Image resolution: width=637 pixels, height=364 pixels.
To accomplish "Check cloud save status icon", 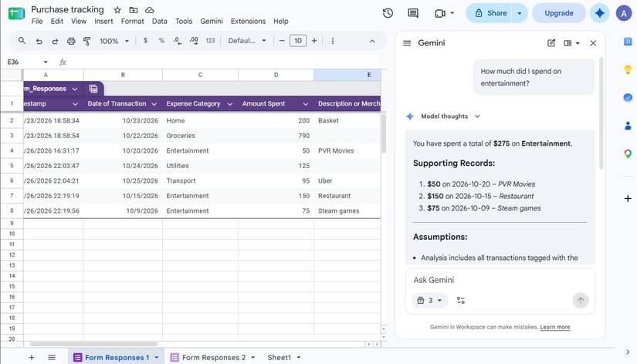I will coord(150,10).
